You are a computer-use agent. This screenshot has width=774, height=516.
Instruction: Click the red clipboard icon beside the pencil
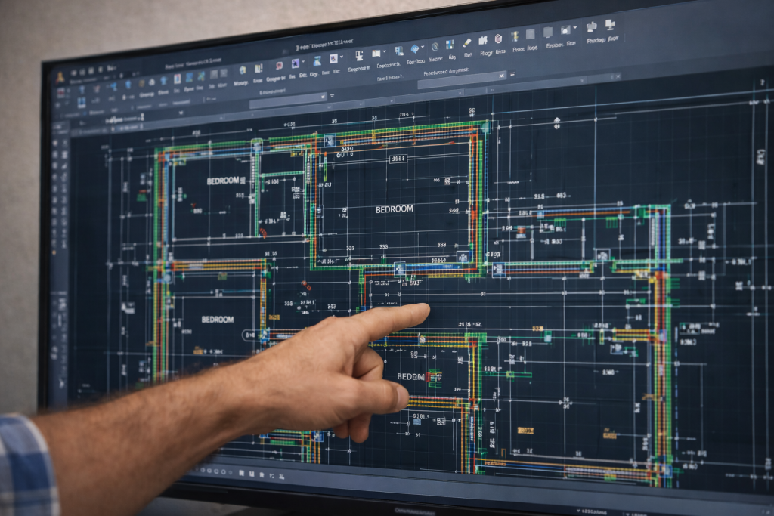(x=498, y=39)
